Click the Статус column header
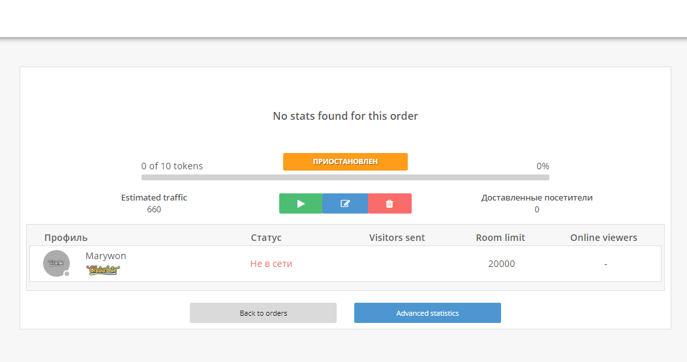Screen dimensions: 687x362 pos(266,238)
